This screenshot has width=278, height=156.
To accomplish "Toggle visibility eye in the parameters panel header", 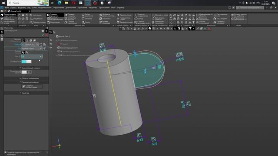I will tap(47, 28).
